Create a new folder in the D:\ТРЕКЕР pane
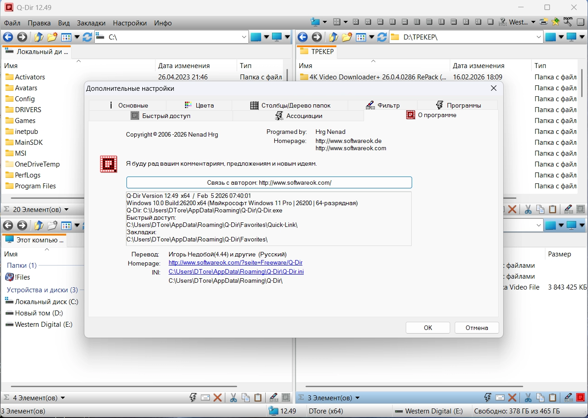The height and width of the screenshot is (418, 588). 347,37
